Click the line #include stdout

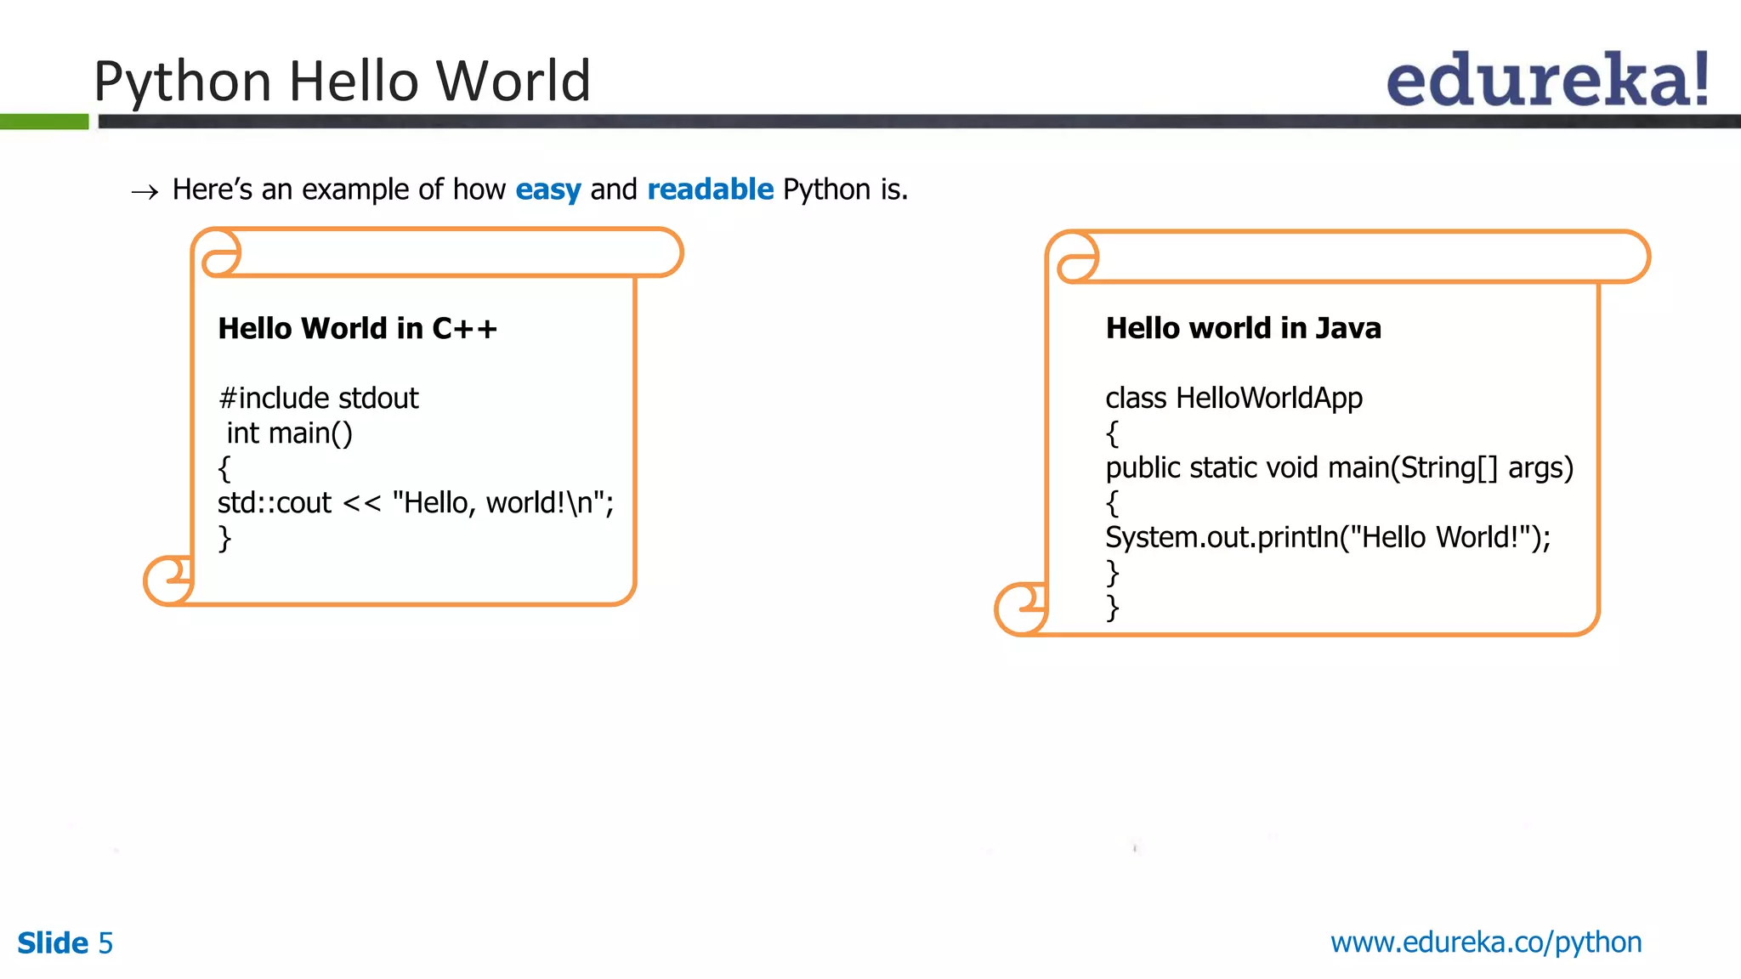pos(319,399)
